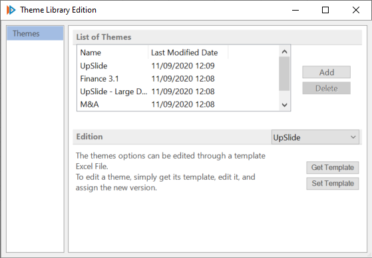Select the UpSlide theme row
The image size is (372, 258).
[178, 66]
